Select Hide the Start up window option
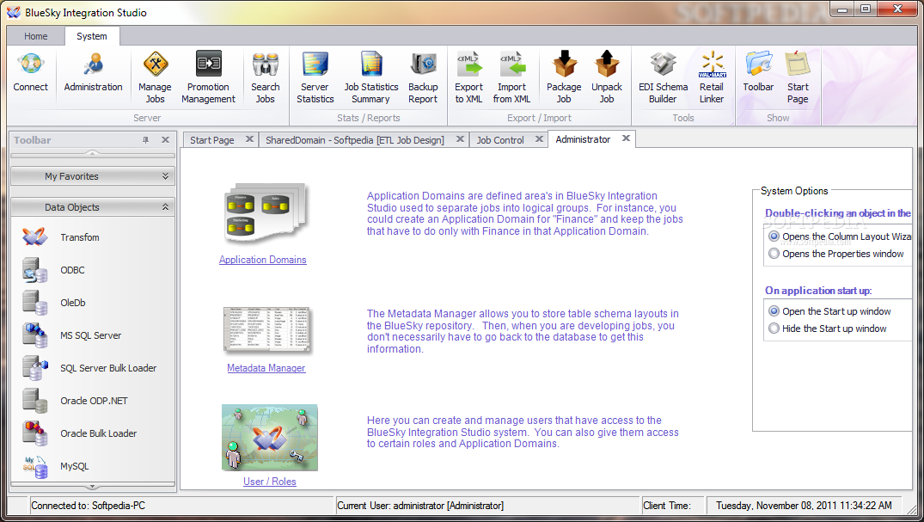This screenshot has width=924, height=522. (x=774, y=329)
